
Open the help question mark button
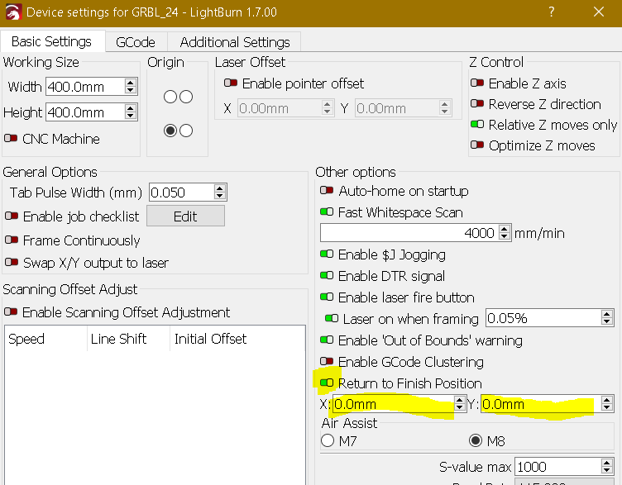(x=552, y=12)
